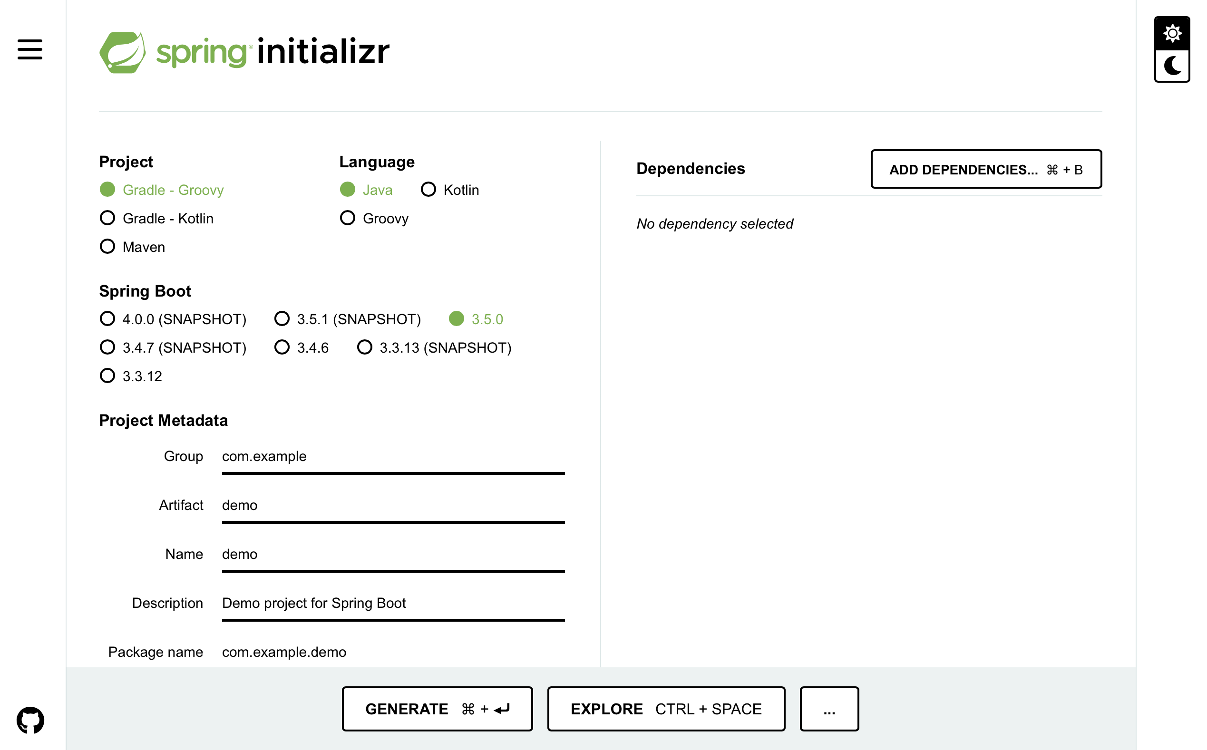Select Kotlin language
Screen dimensions: 1207x750
450,190
